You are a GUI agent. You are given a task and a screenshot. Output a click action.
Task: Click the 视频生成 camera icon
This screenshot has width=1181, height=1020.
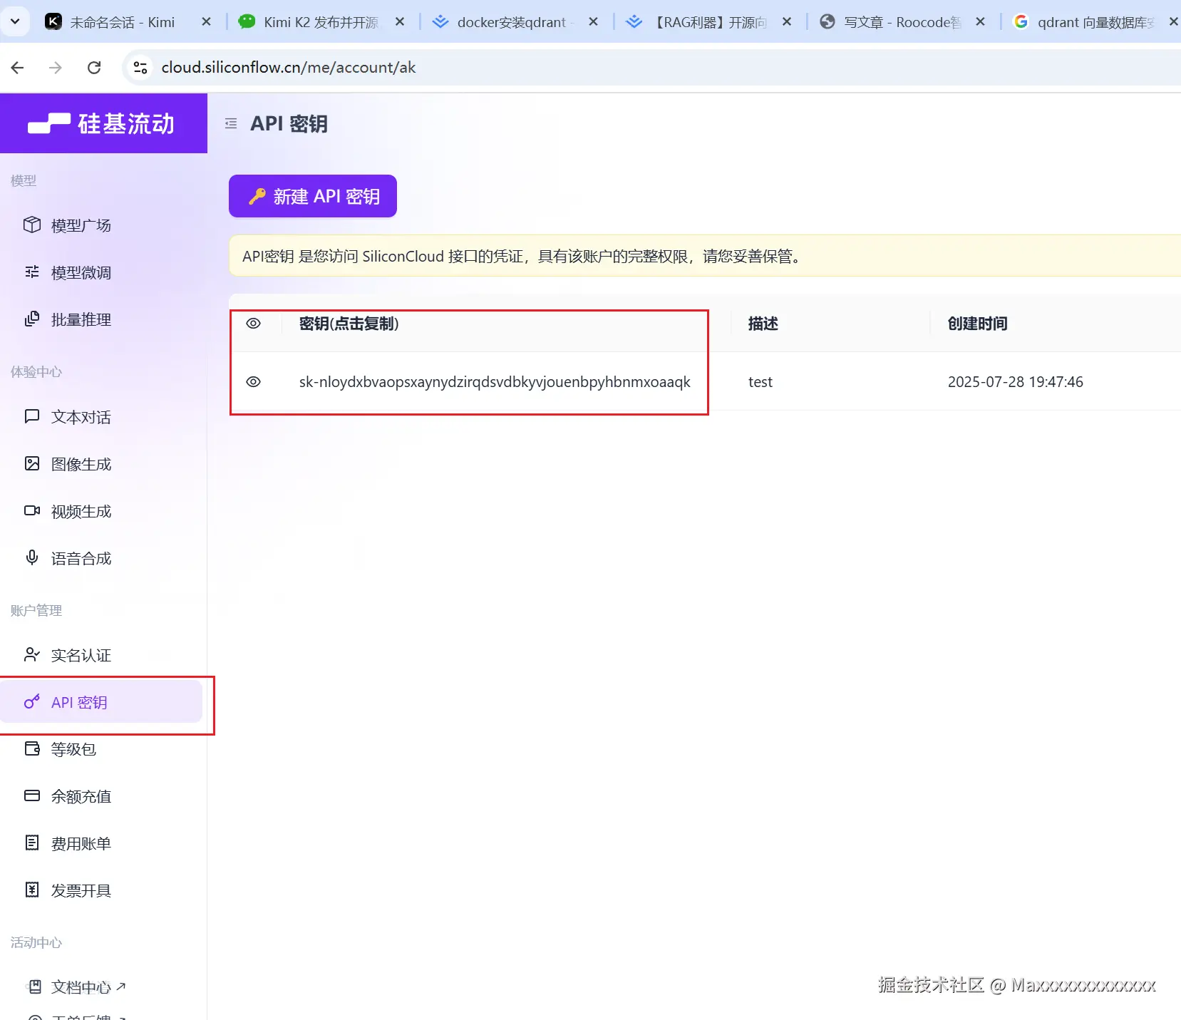(32, 511)
